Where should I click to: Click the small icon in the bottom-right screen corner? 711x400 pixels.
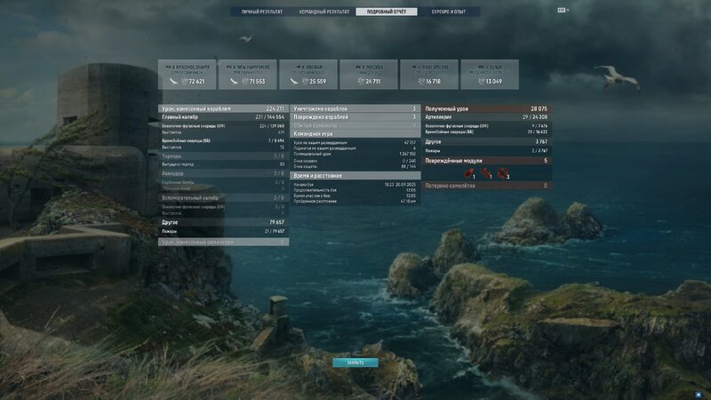click(x=699, y=395)
